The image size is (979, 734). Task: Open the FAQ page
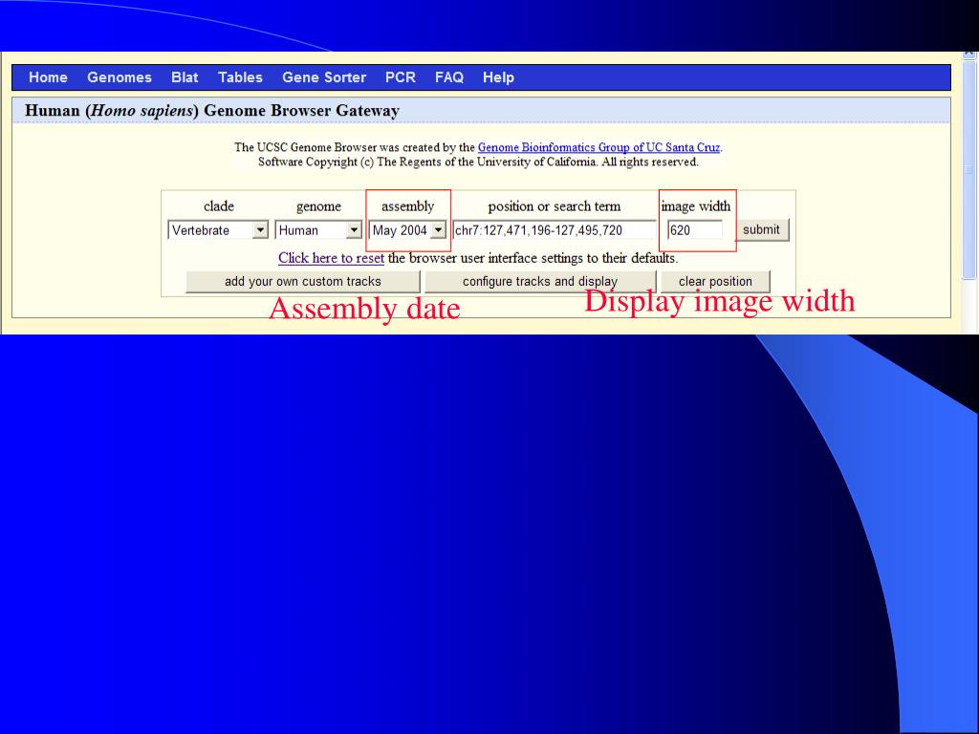(449, 77)
